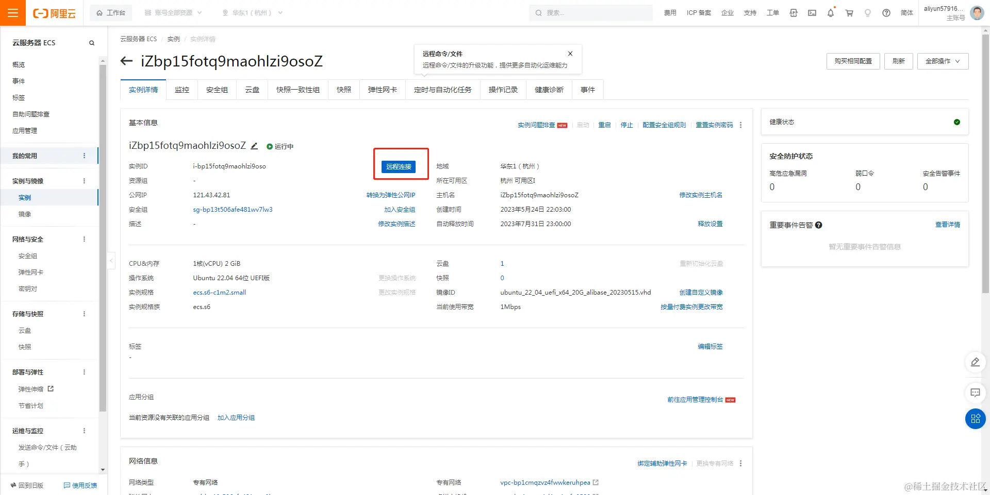The image size is (990, 495).
Task: Open the floating chat feedback button
Action: [976, 393]
